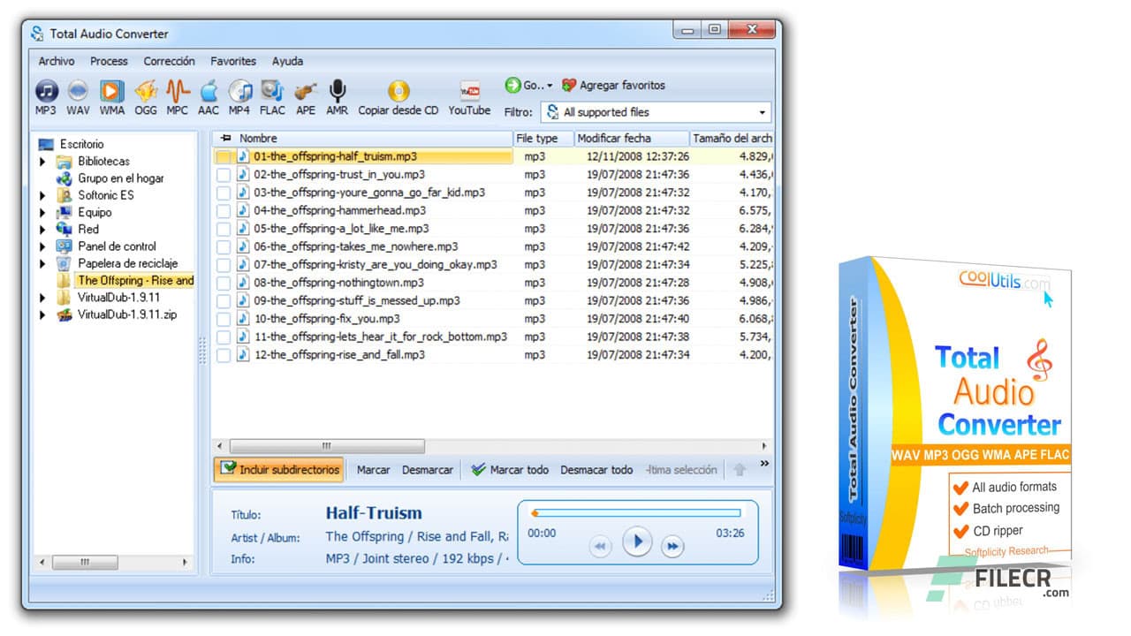1131x636 pixels.
Task: Expand the Bibliotecas folder in sidebar
Action: (42, 162)
